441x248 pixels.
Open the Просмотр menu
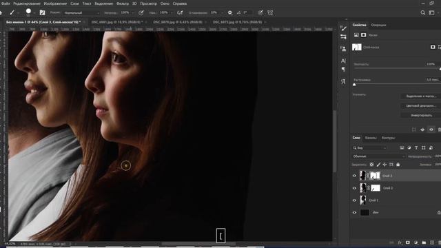(149, 3)
